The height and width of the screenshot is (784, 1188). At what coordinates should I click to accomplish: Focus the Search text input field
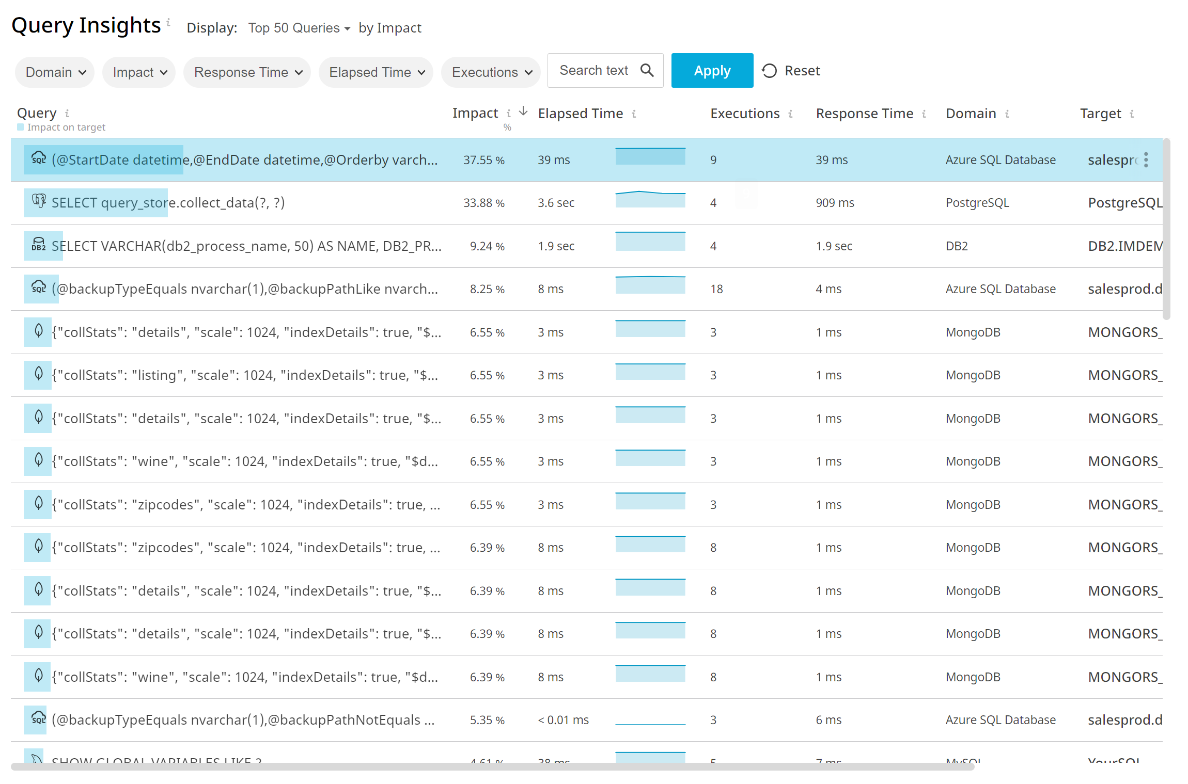click(594, 70)
